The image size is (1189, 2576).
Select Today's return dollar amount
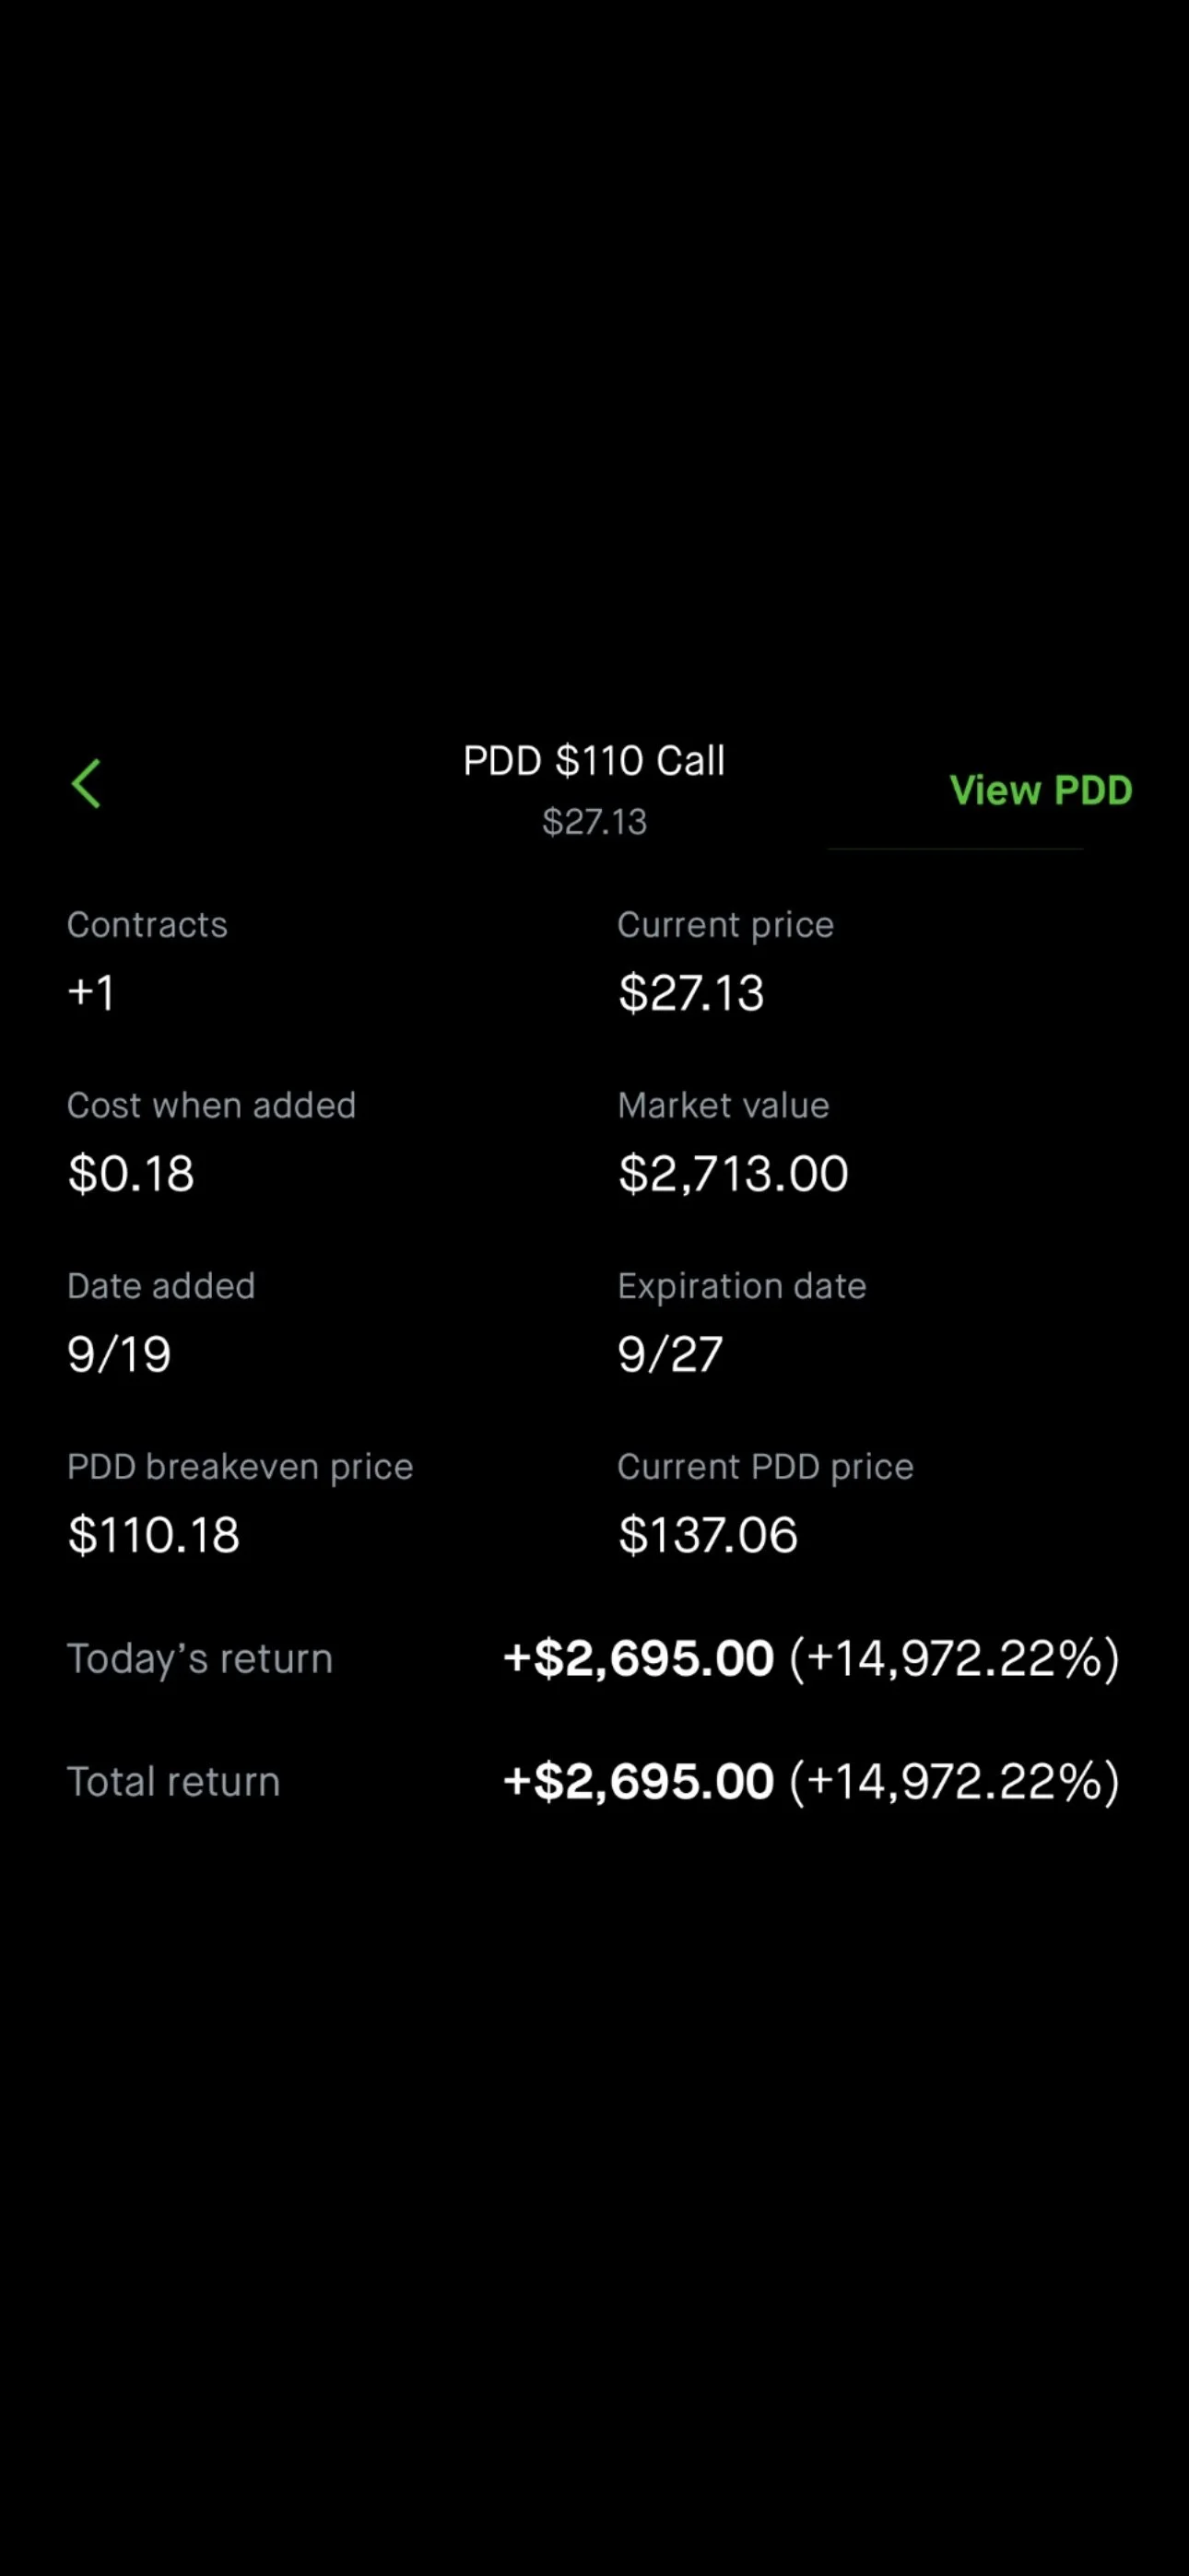(x=639, y=1658)
